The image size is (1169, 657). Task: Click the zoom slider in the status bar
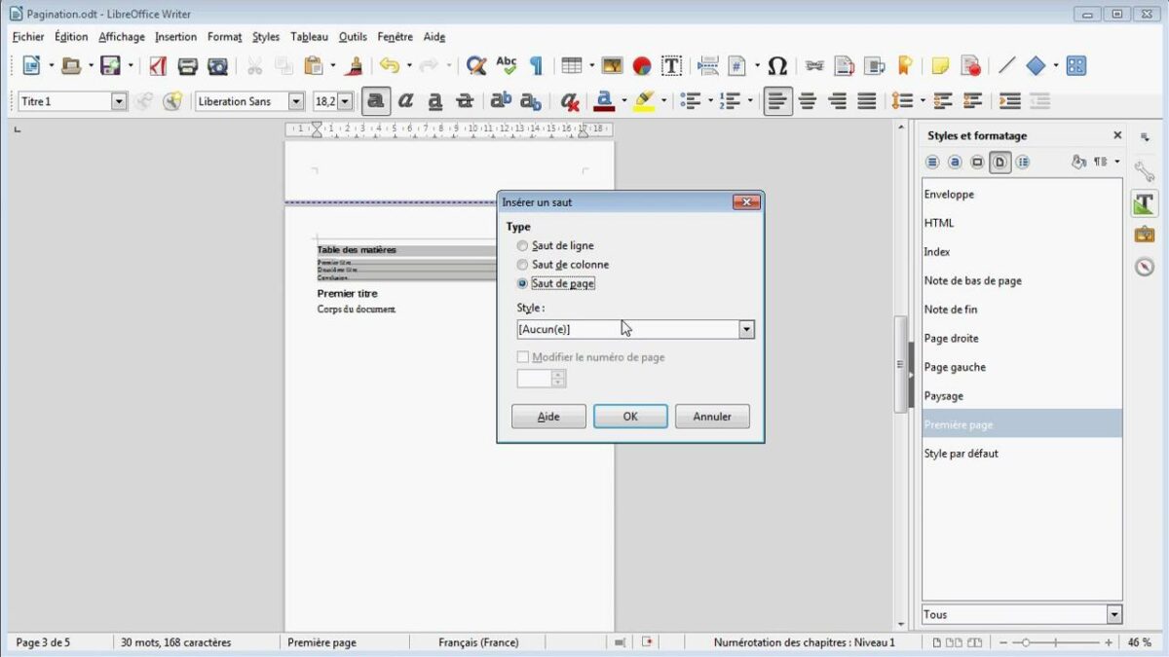click(x=1060, y=642)
